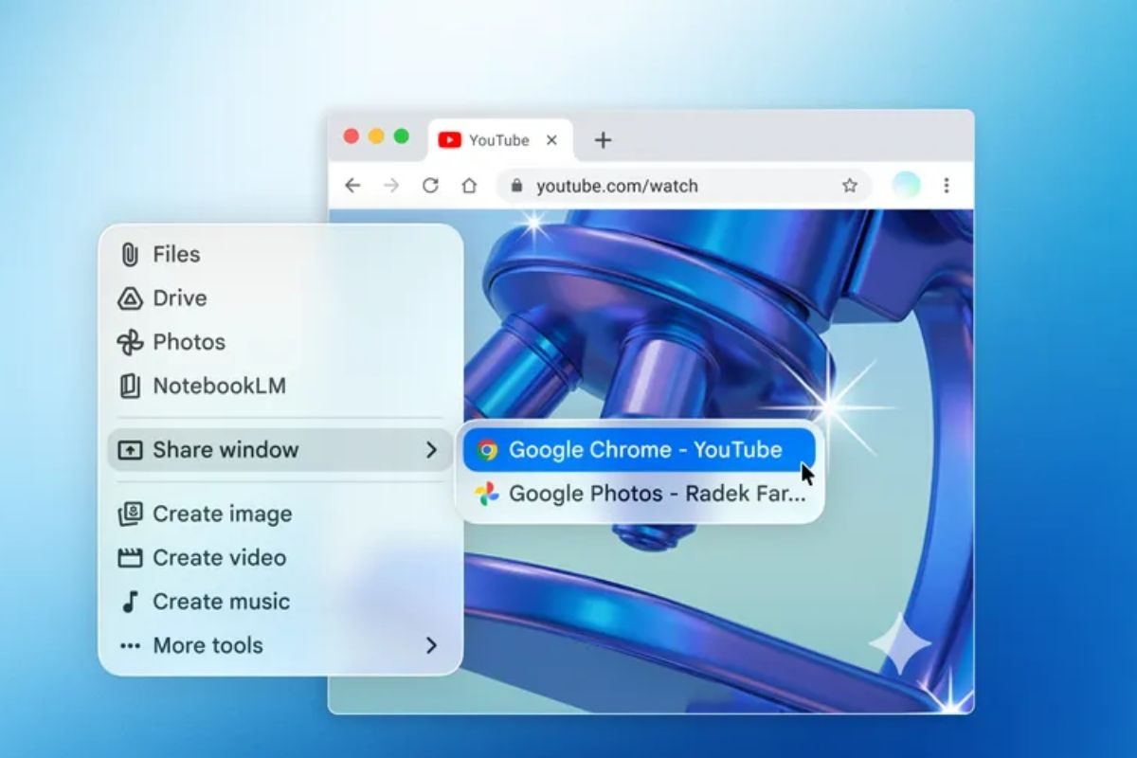Viewport: 1137px width, 758px height.
Task: Click the browser forward arrow
Action: (x=391, y=186)
